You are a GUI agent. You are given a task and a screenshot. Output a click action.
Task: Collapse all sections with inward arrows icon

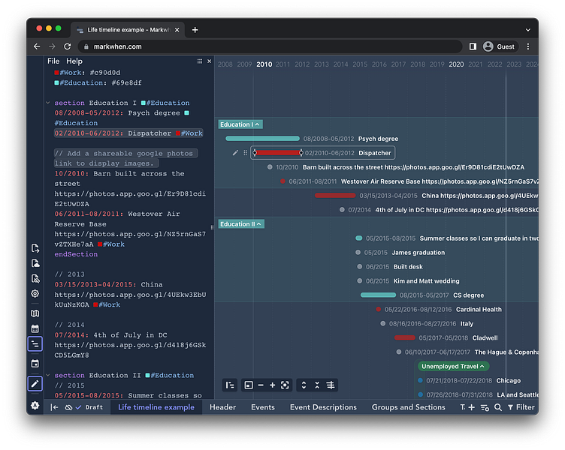317,385
